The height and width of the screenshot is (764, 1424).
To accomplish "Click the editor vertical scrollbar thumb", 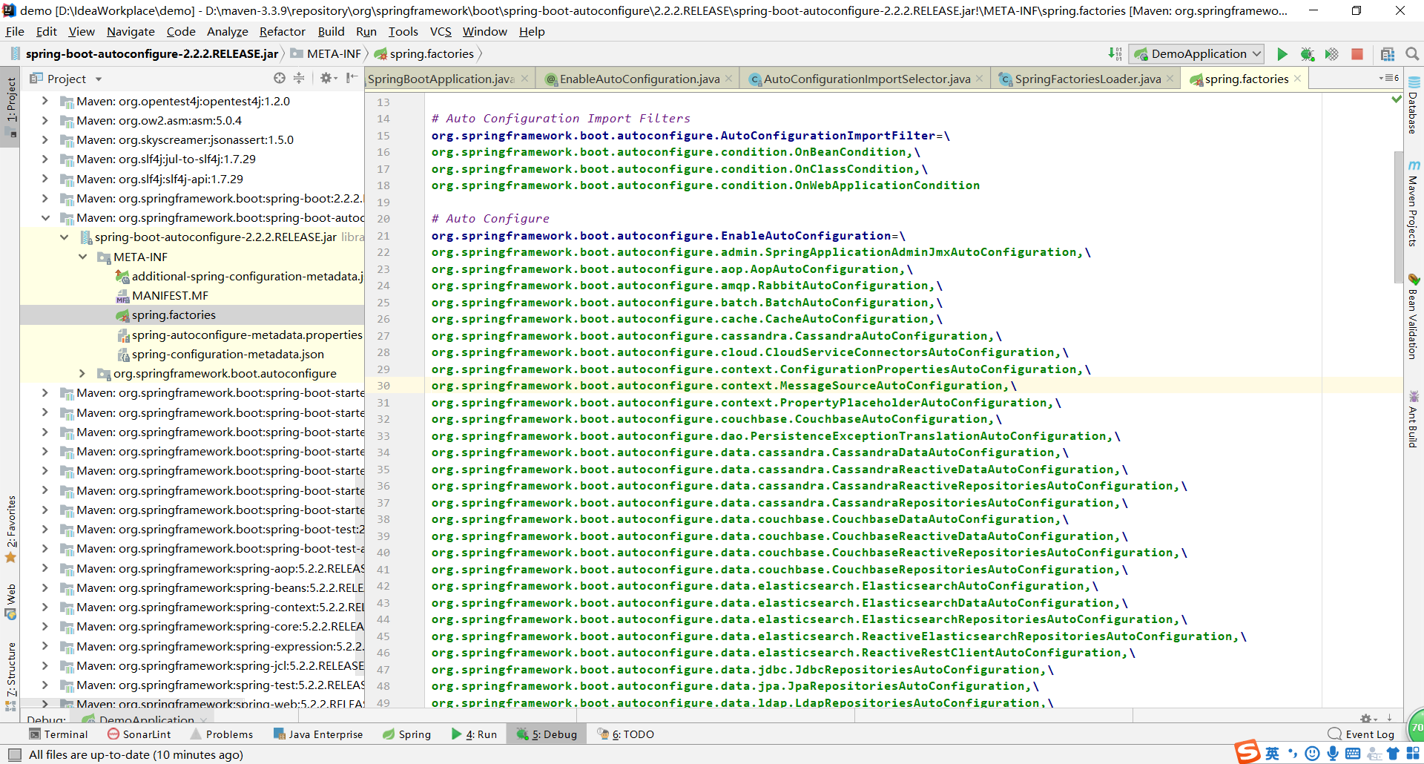I will 1398,217.
